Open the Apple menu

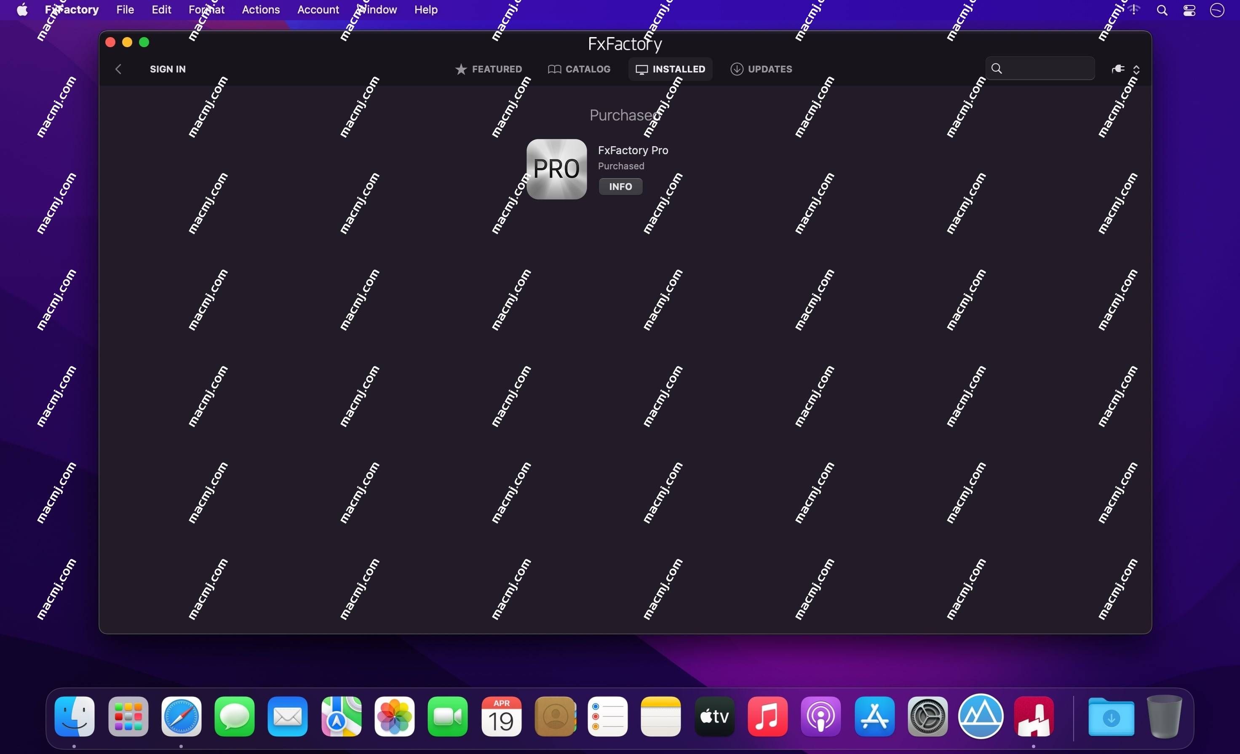coord(22,10)
